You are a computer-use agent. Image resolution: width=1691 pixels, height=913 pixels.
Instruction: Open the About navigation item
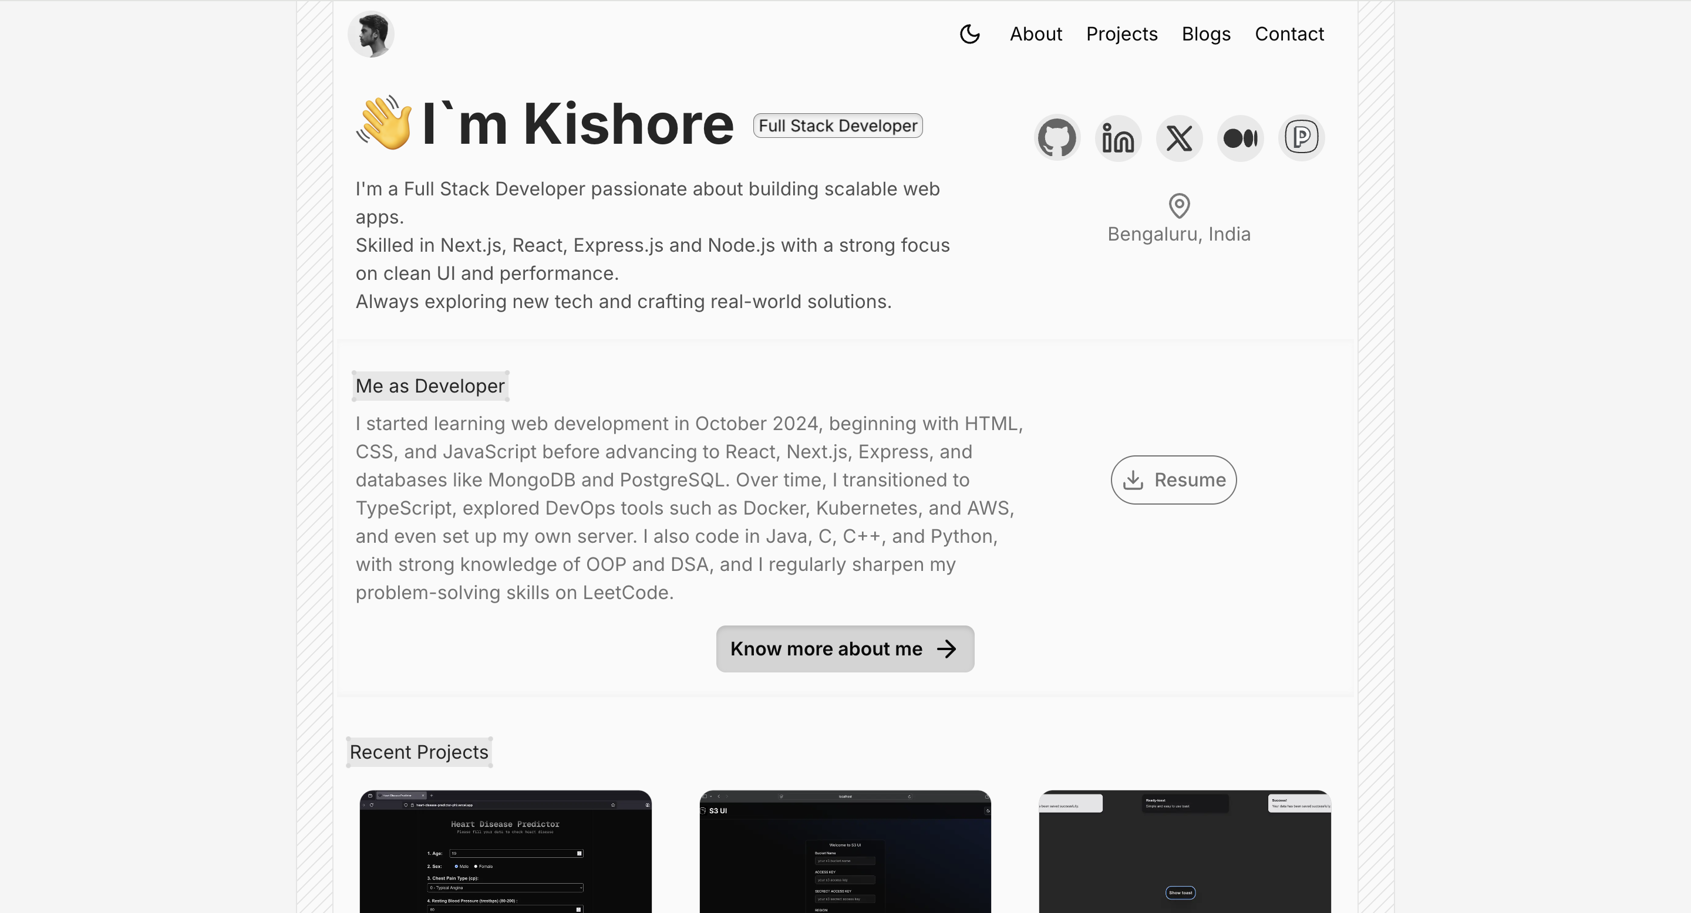1035,34
